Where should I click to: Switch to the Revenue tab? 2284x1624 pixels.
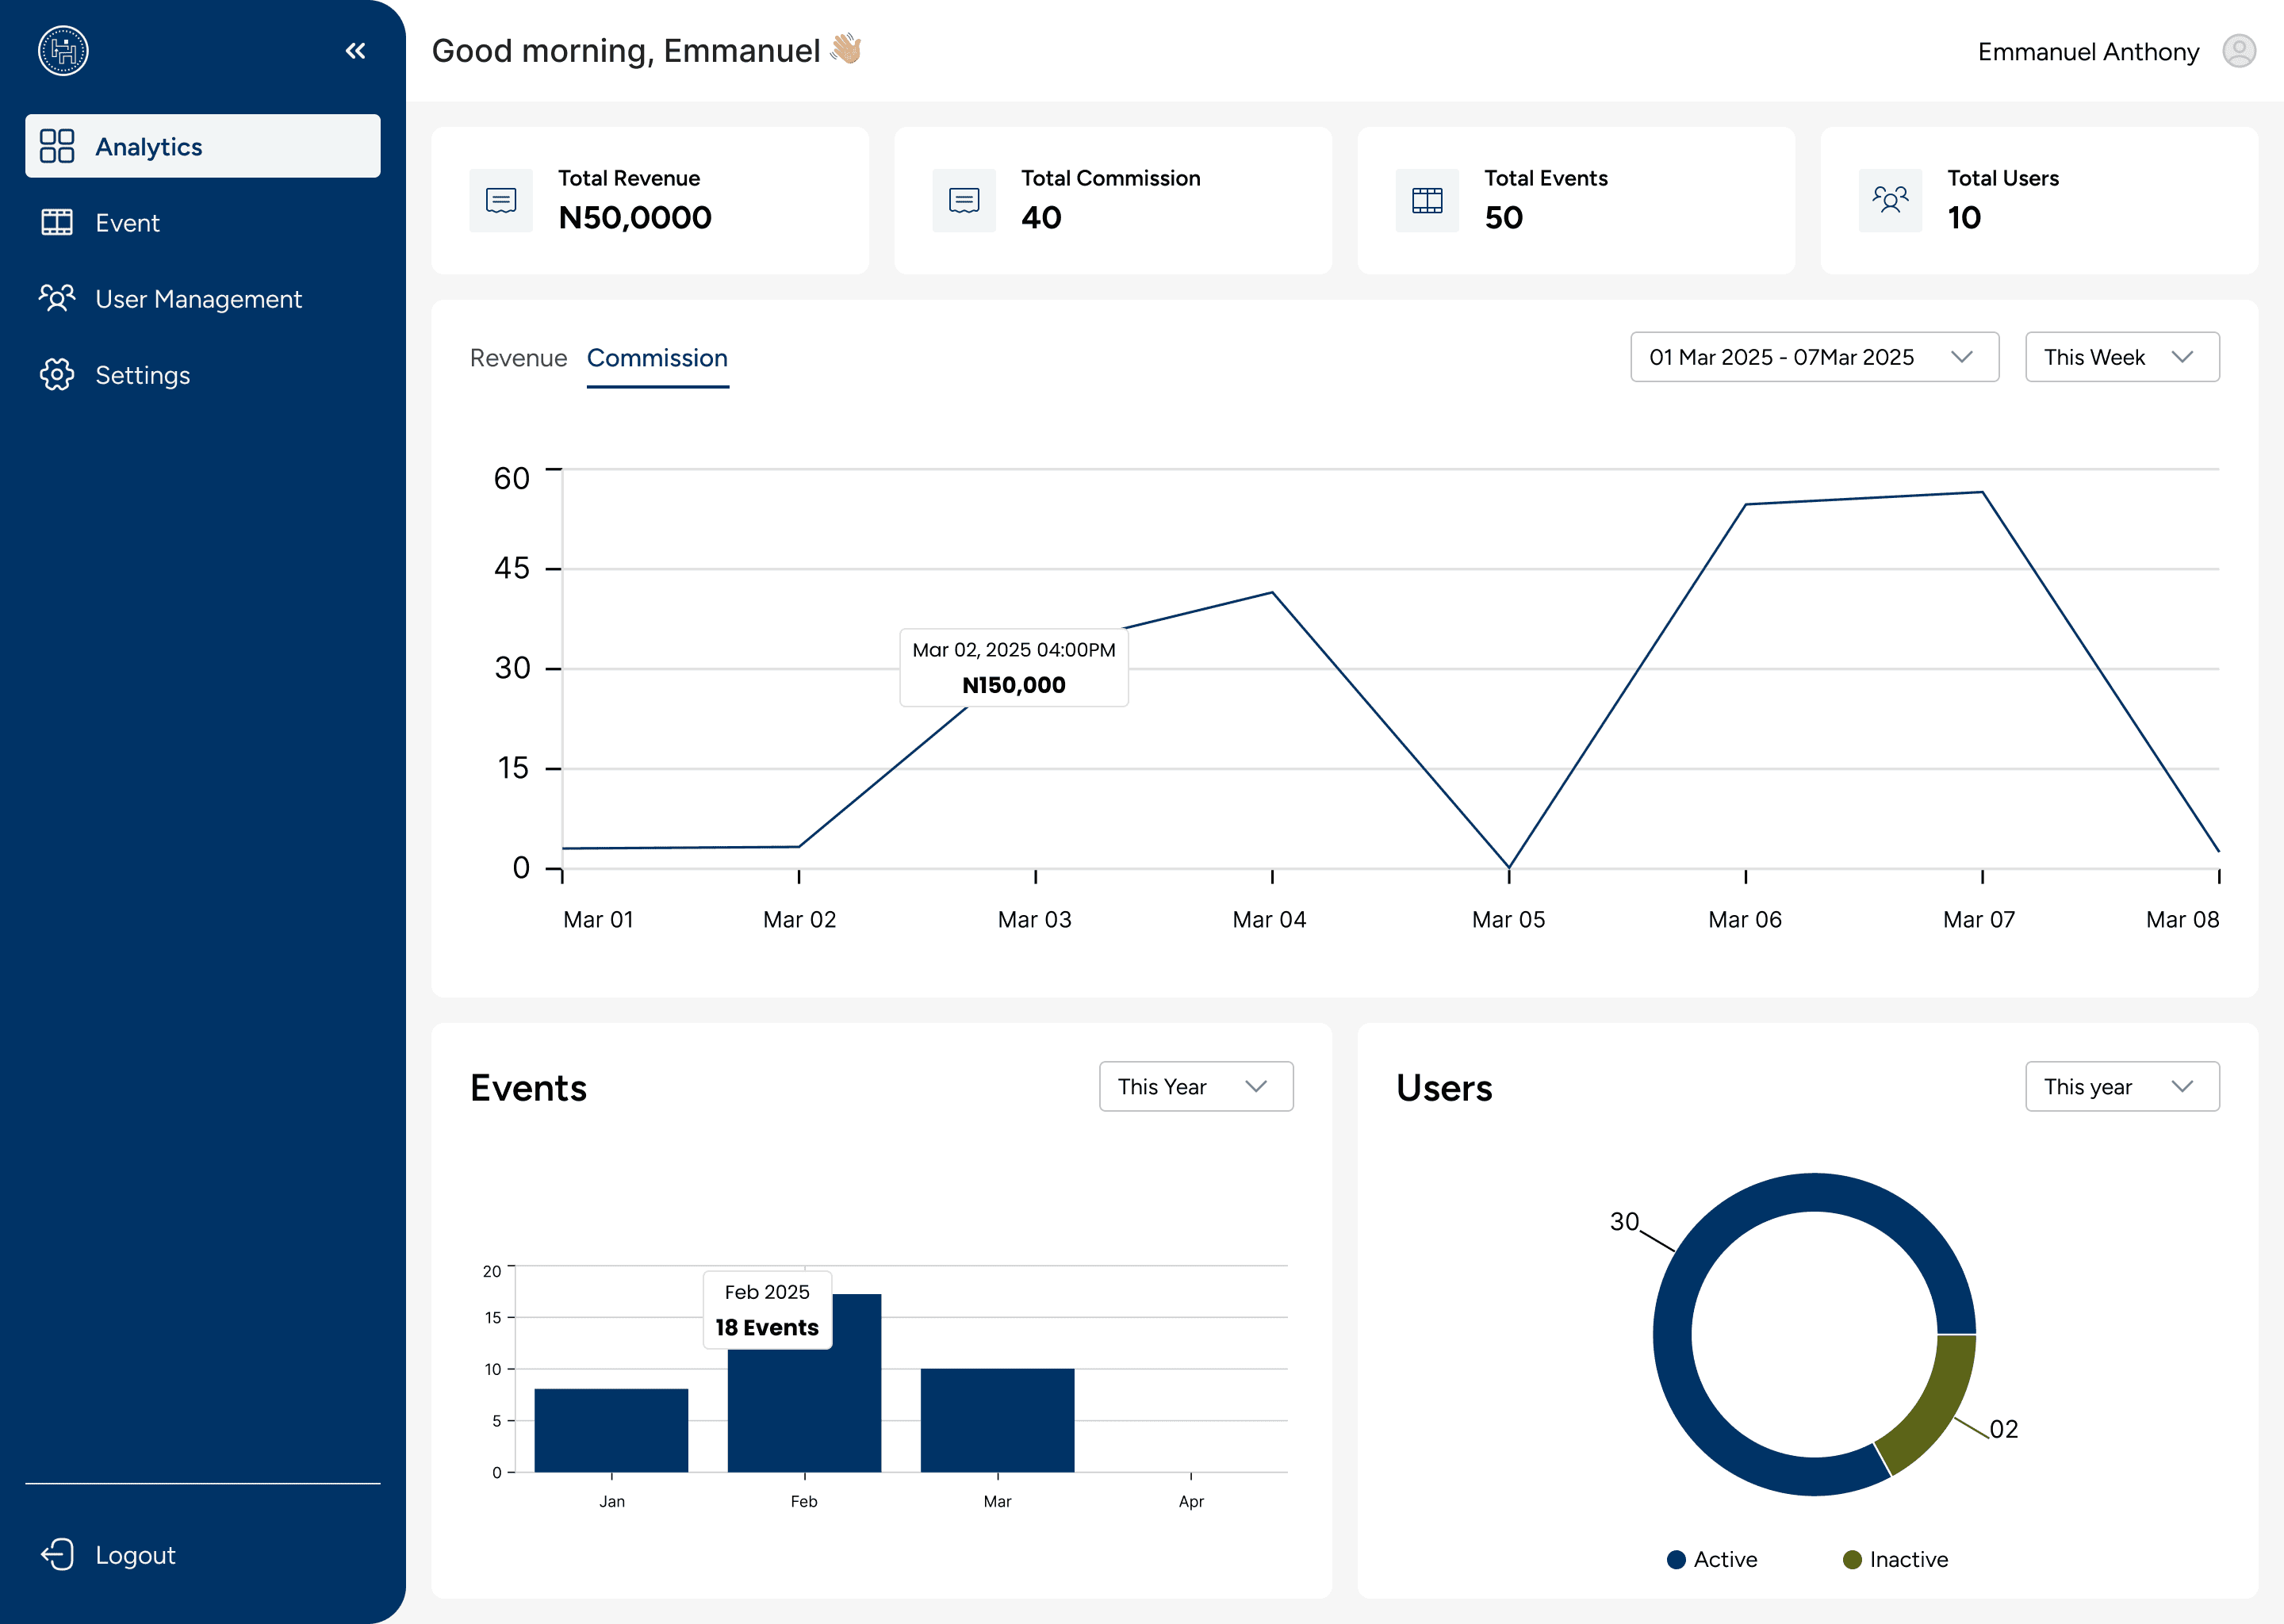click(x=518, y=358)
